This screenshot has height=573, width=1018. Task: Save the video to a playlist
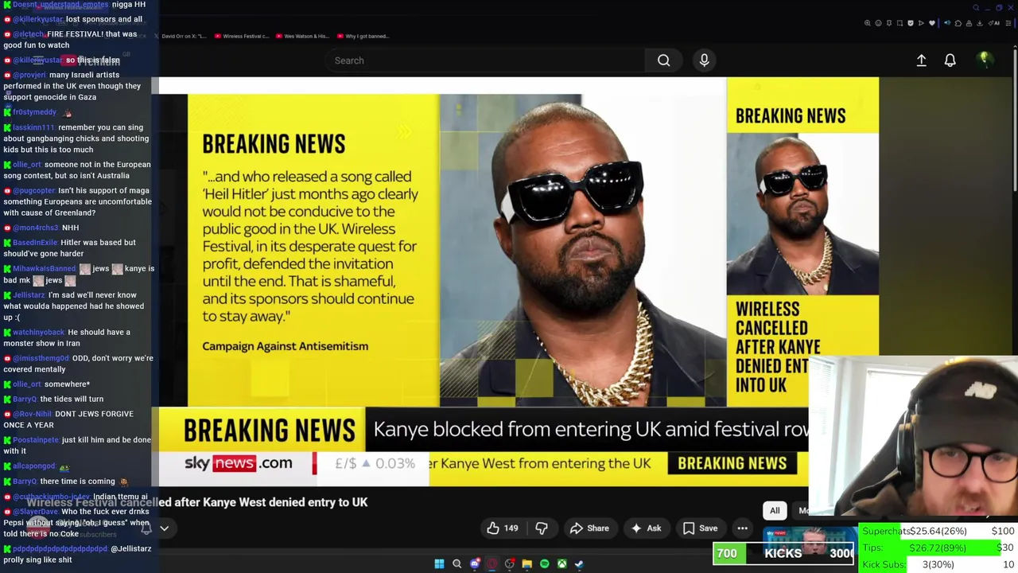700,528
